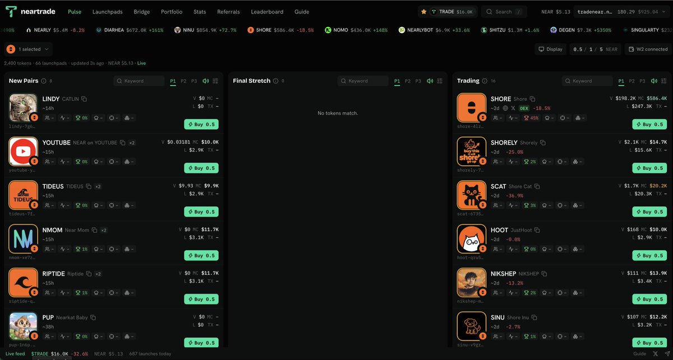Copy the PUP token address
The width and height of the screenshot is (673, 360).
point(94,317)
